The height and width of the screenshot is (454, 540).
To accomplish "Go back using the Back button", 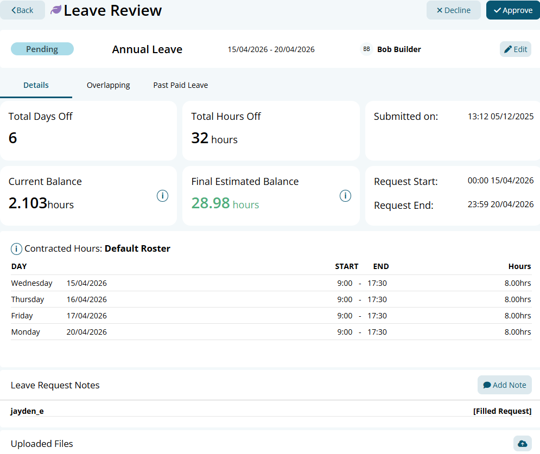I will point(22,10).
